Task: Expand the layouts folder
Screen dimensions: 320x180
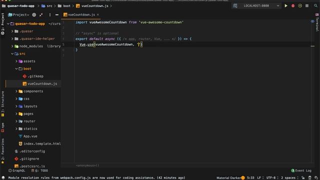Action: pyautogui.click(x=16, y=106)
